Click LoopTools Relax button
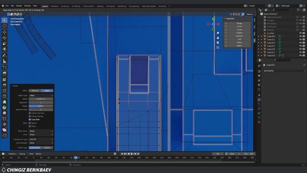Screen dimensions: 307x173 (x=239, y=42)
